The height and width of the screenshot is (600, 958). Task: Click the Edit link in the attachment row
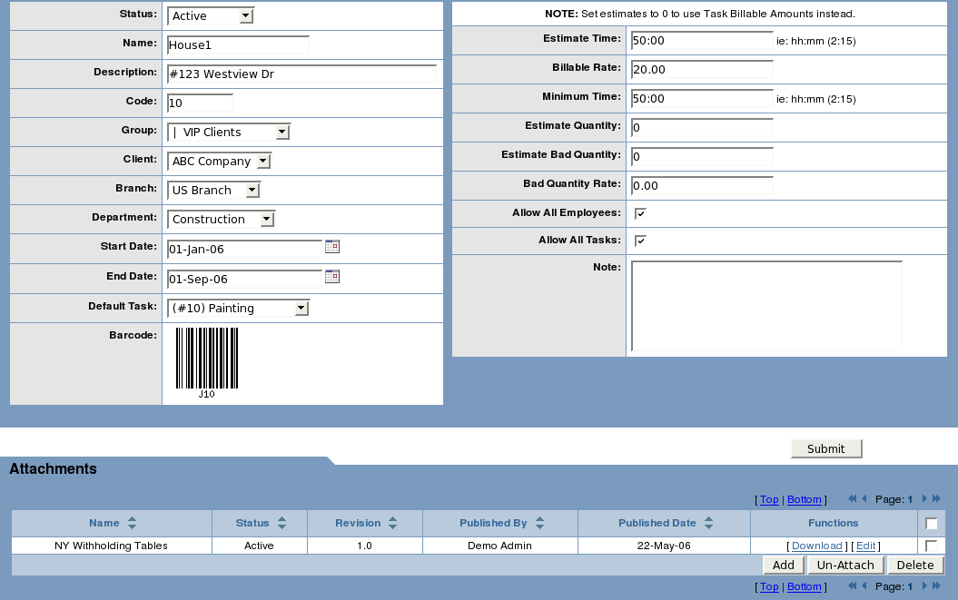[x=865, y=546]
